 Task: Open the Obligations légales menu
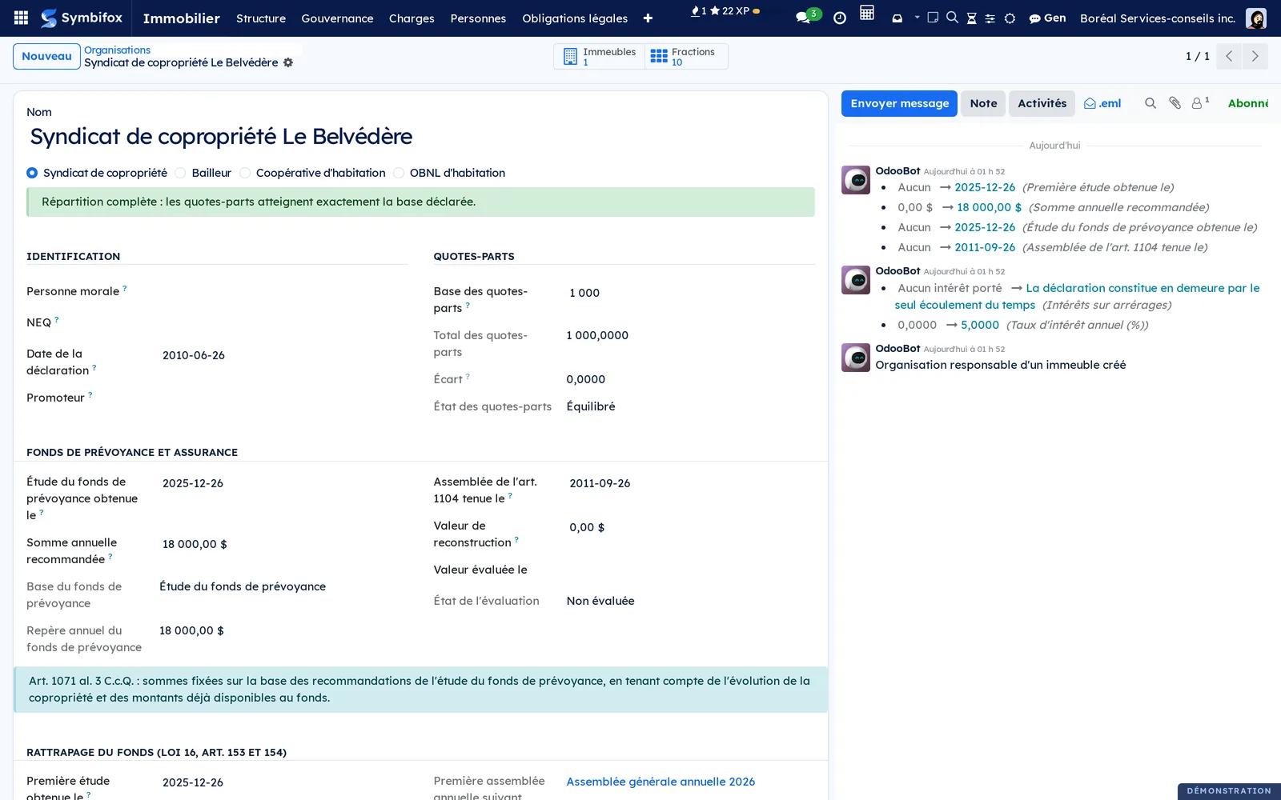(x=575, y=18)
